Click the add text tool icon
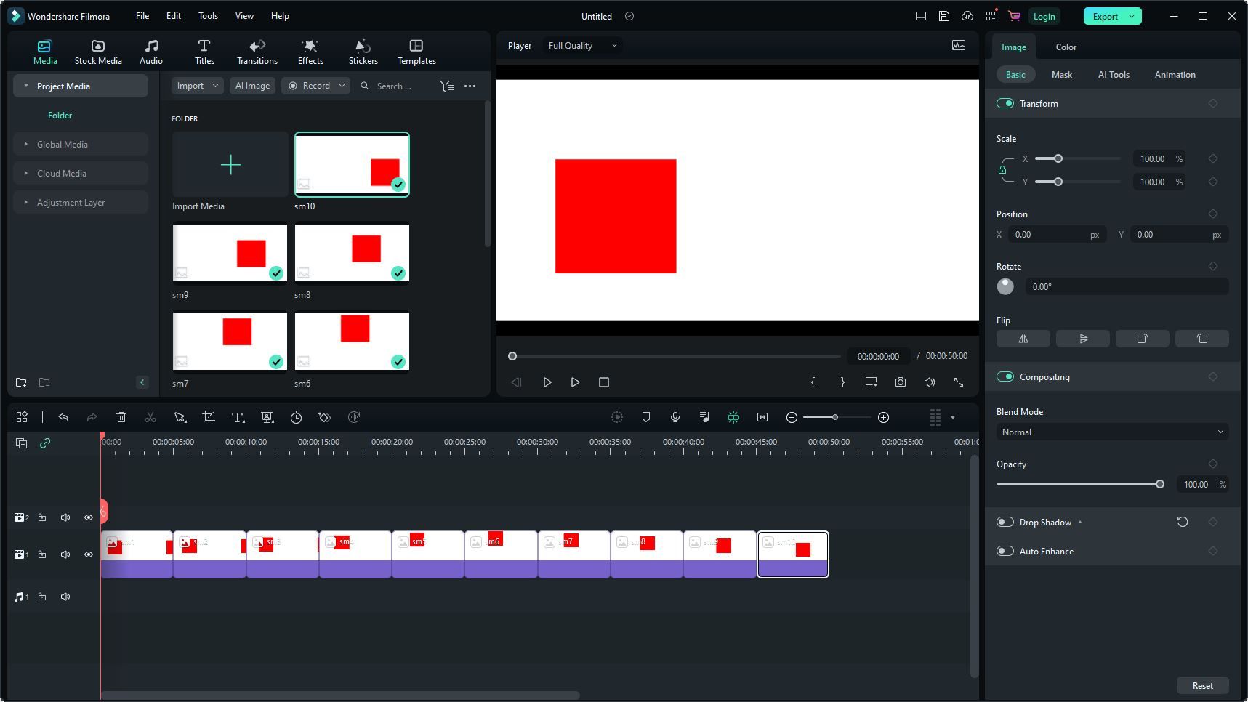The width and height of the screenshot is (1248, 702). [x=238, y=417]
